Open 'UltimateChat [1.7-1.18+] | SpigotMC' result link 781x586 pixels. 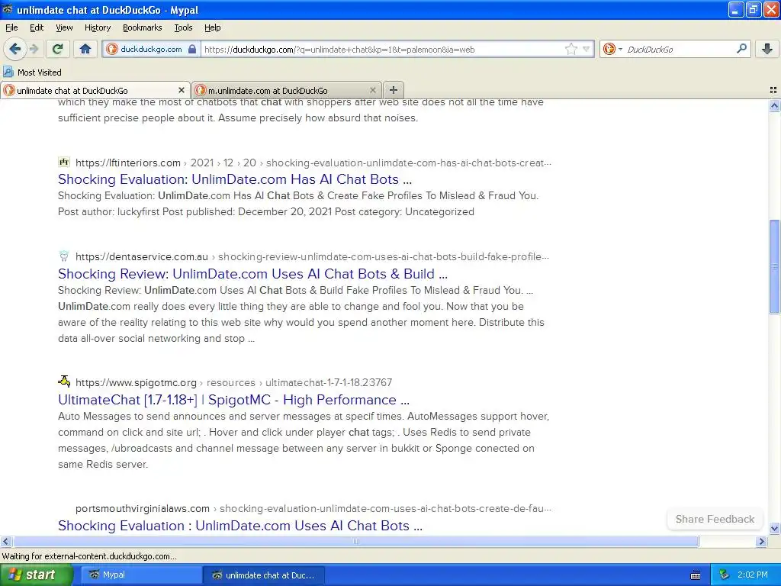233,400
